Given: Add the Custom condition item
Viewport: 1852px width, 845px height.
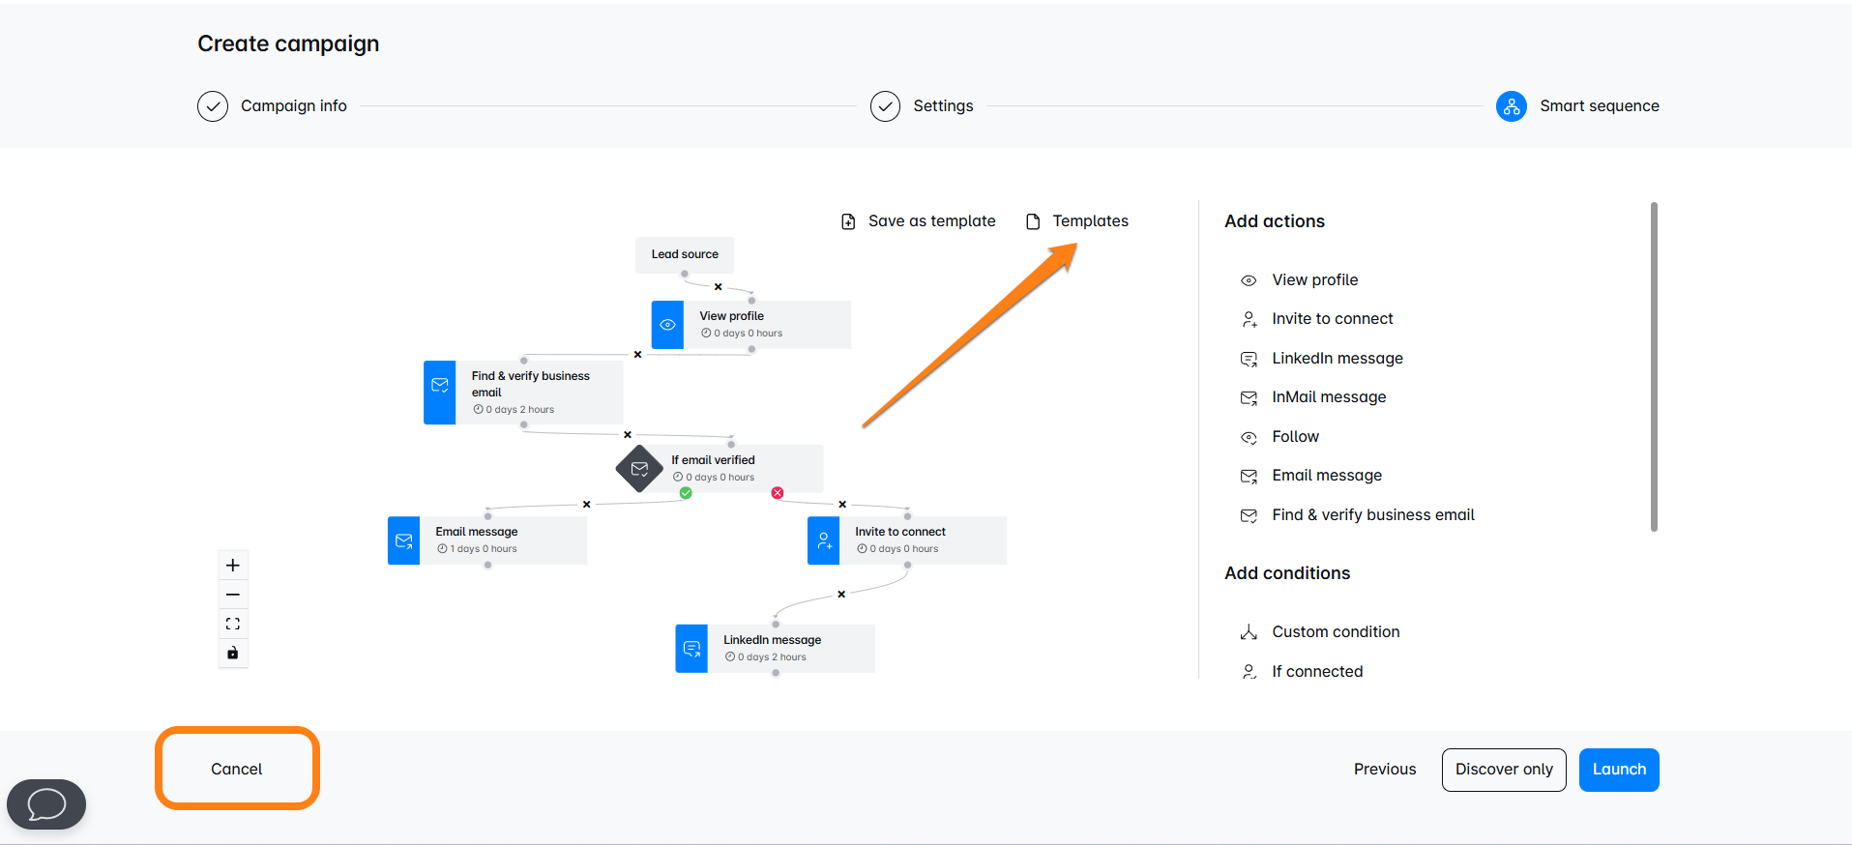Looking at the screenshot, I should click(1335, 632).
